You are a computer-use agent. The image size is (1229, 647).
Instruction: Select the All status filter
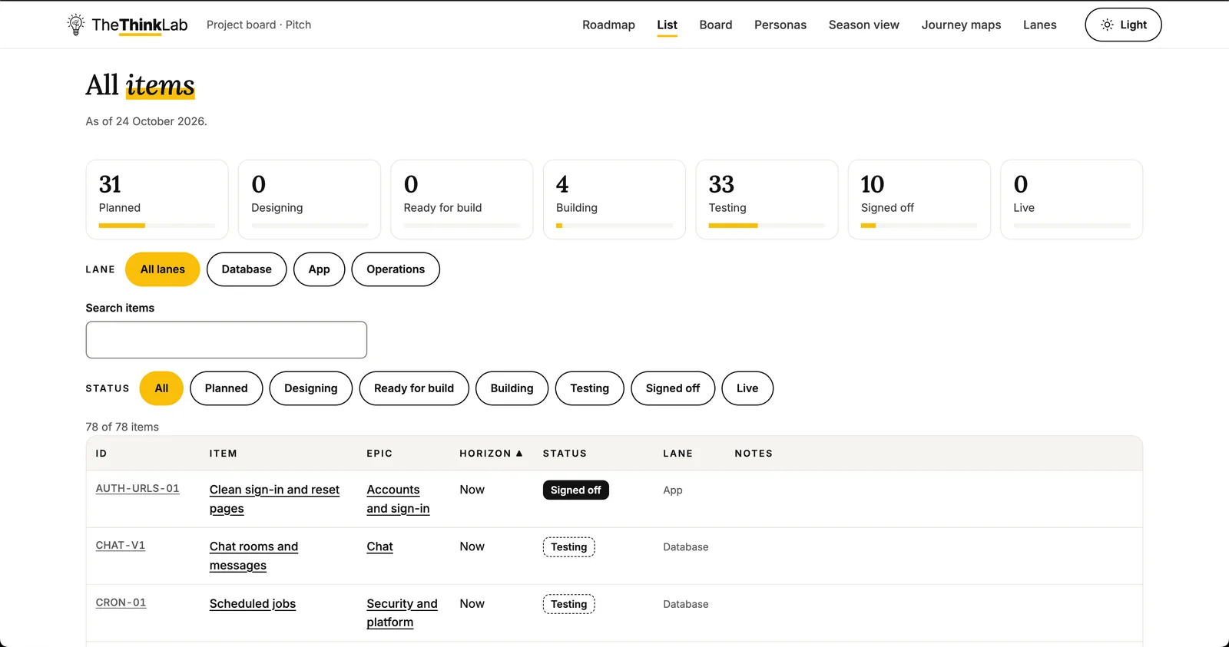coord(161,388)
